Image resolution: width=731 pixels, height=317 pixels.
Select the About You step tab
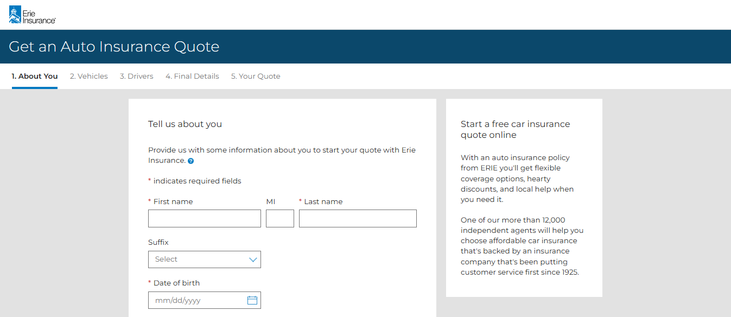tap(35, 77)
